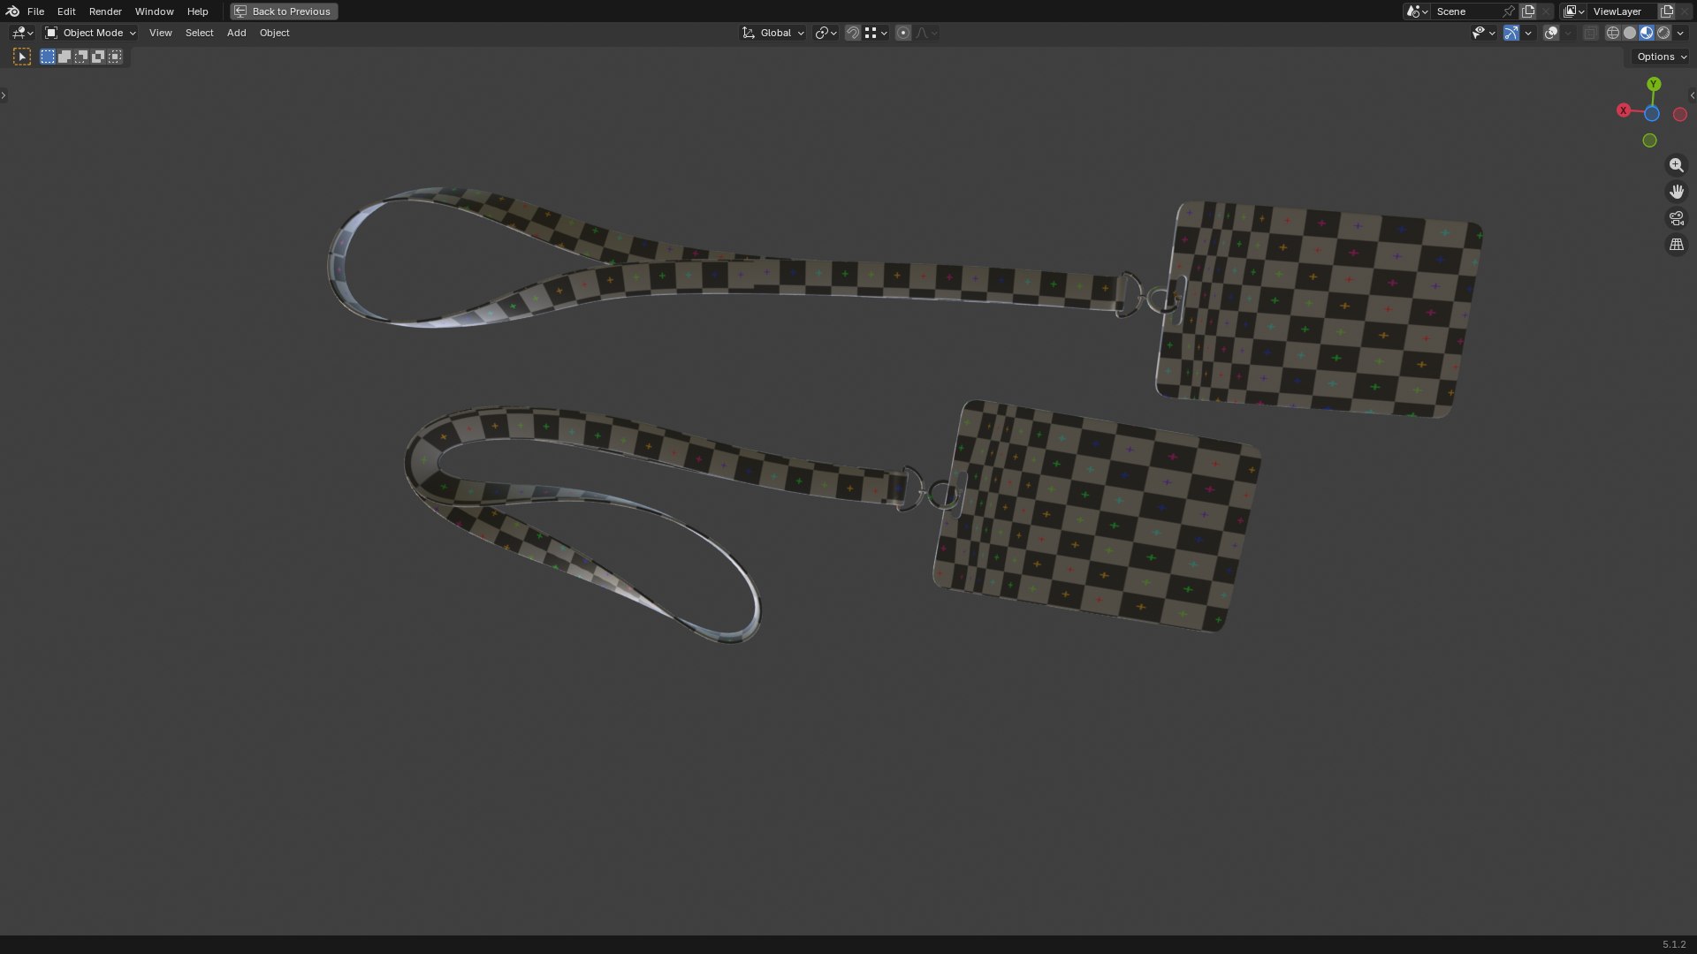1697x954 pixels.
Task: Toggle viewport overlays display
Action: 1551,33
